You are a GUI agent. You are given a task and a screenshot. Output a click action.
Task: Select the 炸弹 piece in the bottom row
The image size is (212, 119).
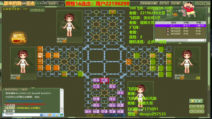coord(104,112)
